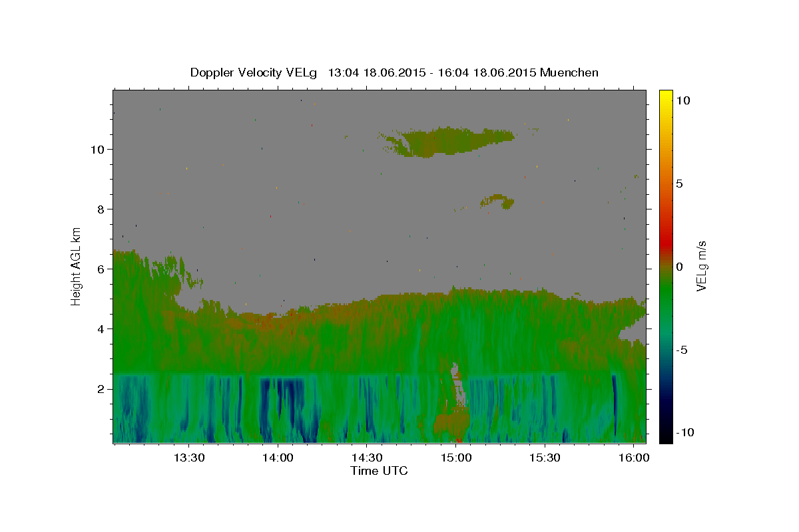Click the 'Height AGL km' axis title
The image size is (799, 532).
[x=76, y=266]
